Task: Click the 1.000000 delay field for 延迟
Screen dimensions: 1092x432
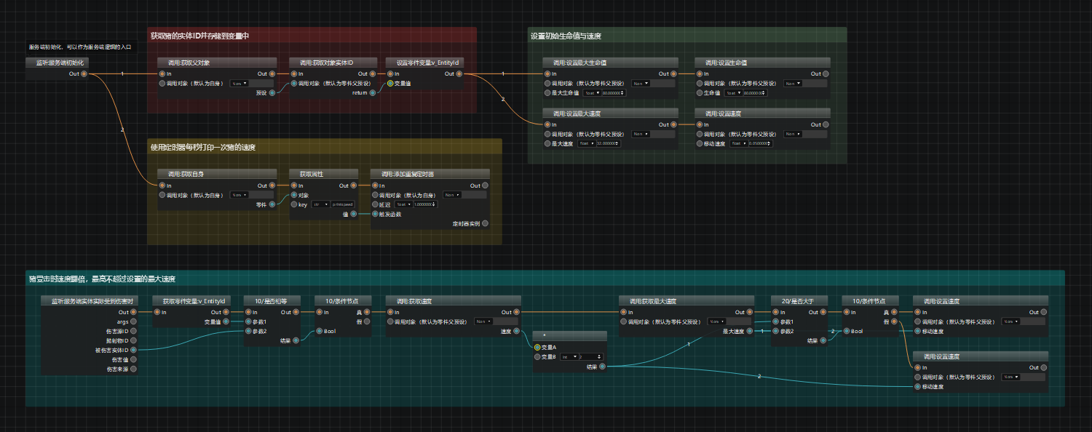Action: [425, 204]
